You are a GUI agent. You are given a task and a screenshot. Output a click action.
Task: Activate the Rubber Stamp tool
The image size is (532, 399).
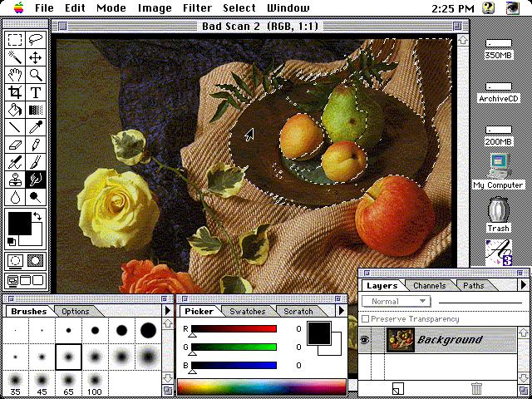[x=15, y=179]
